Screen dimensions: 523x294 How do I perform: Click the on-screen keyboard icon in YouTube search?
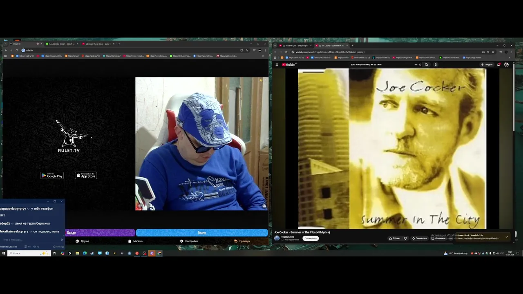coord(416,65)
